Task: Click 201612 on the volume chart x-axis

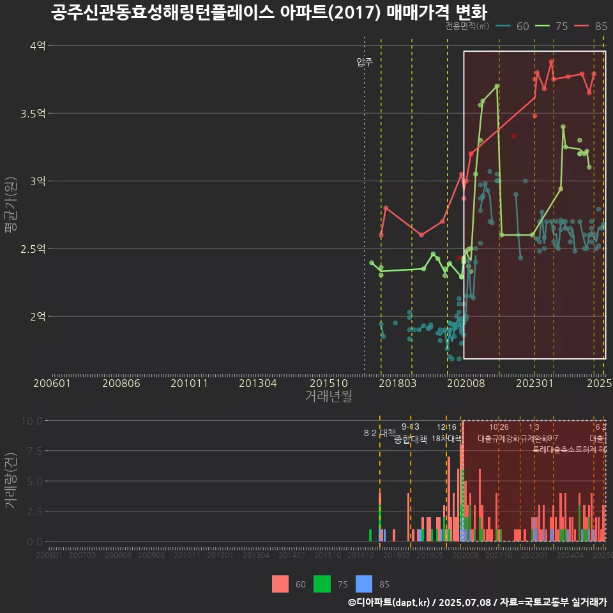Action: (x=361, y=555)
